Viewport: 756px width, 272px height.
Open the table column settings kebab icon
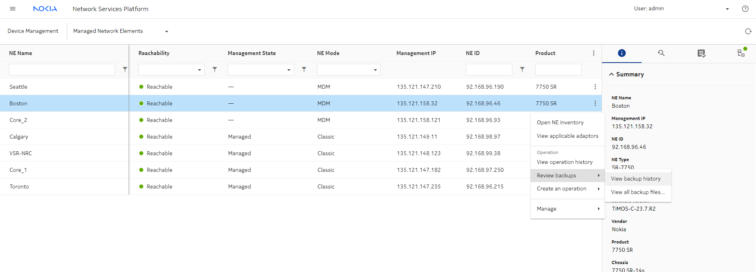pos(593,53)
